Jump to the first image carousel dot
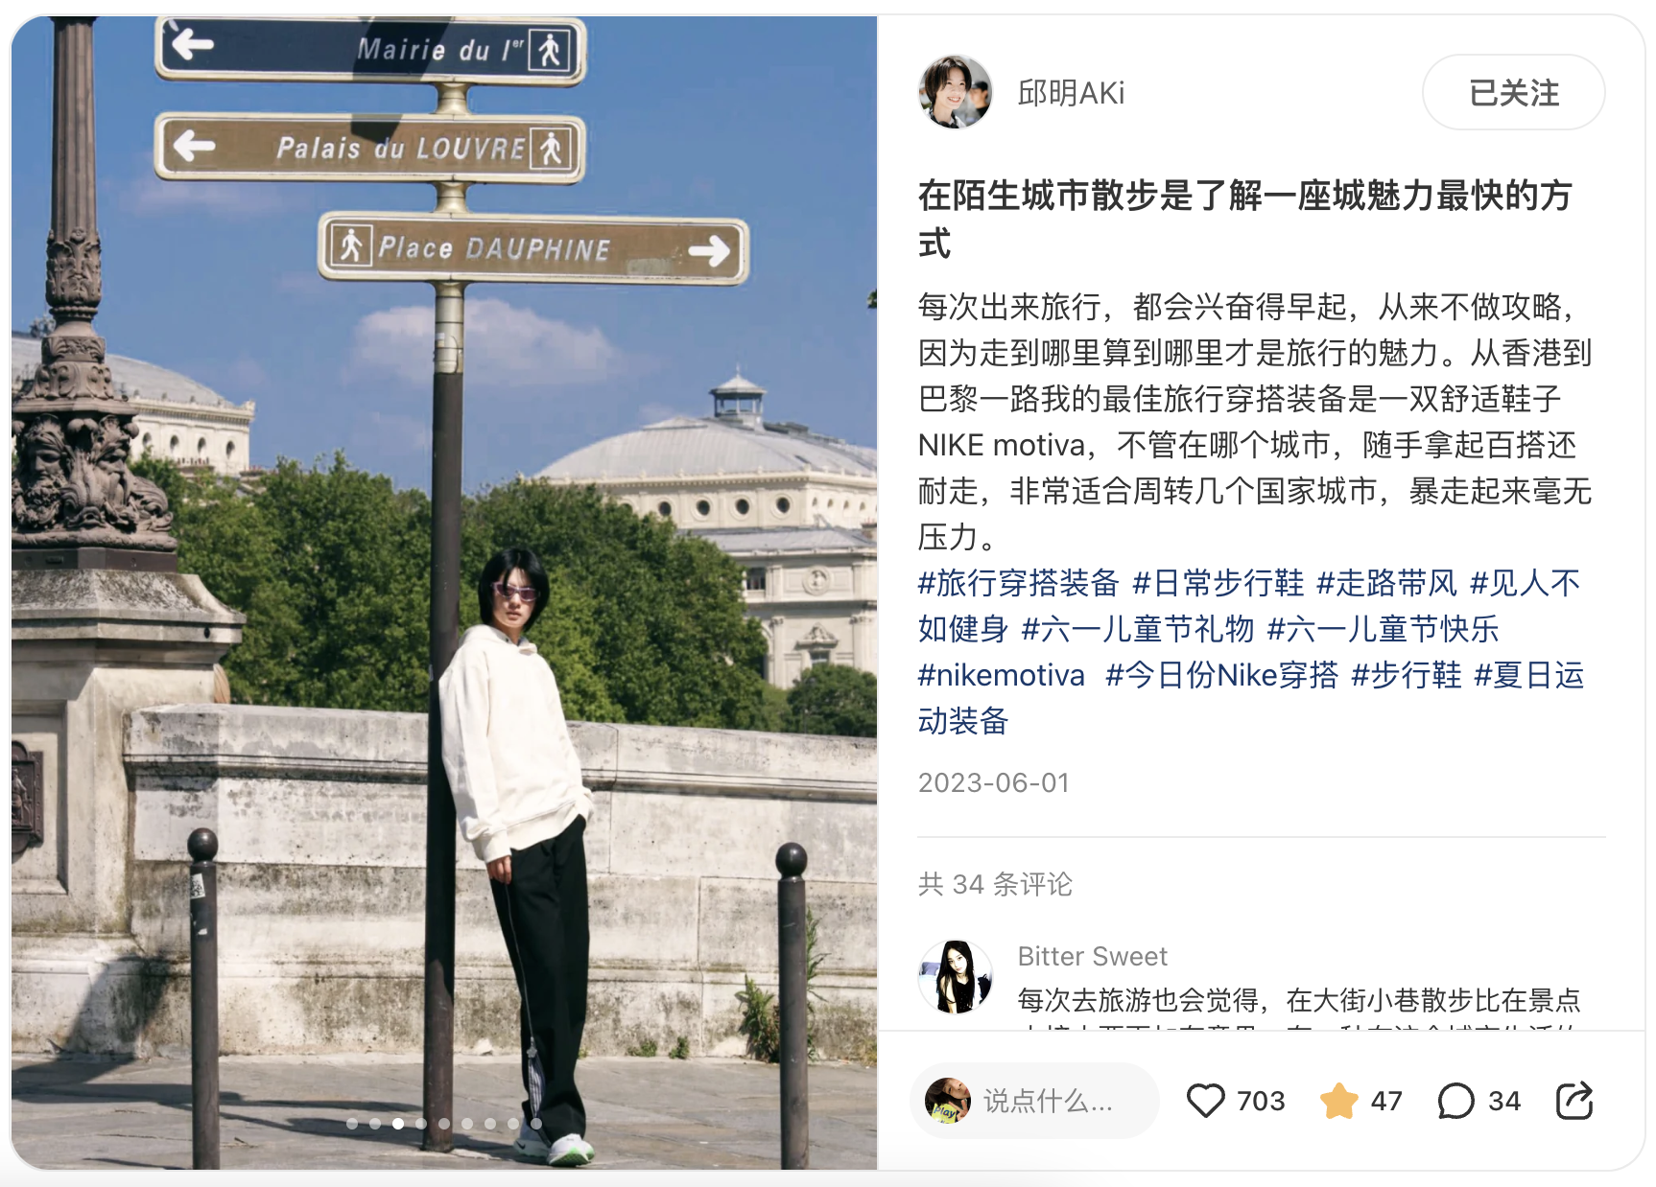Screen dimensions: 1656x1187 click(x=352, y=1124)
